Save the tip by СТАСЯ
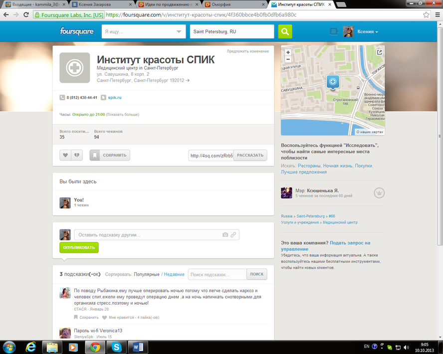 [x=86, y=317]
